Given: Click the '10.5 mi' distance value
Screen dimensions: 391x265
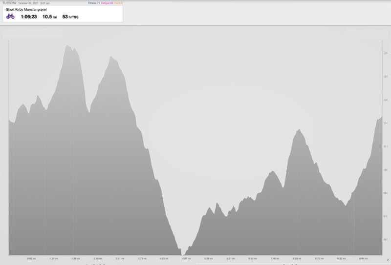Looking at the screenshot, I should (x=49, y=17).
